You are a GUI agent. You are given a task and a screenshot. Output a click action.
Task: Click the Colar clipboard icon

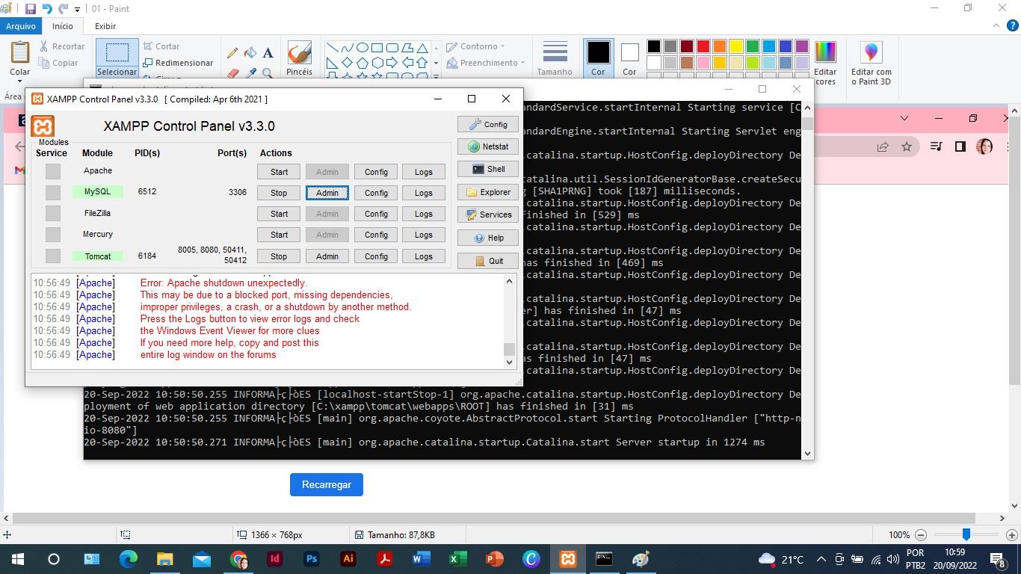[20, 54]
